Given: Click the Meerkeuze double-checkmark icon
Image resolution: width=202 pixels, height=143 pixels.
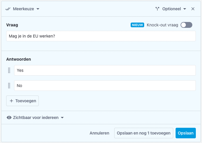Looking at the screenshot, I should (x=8, y=9).
